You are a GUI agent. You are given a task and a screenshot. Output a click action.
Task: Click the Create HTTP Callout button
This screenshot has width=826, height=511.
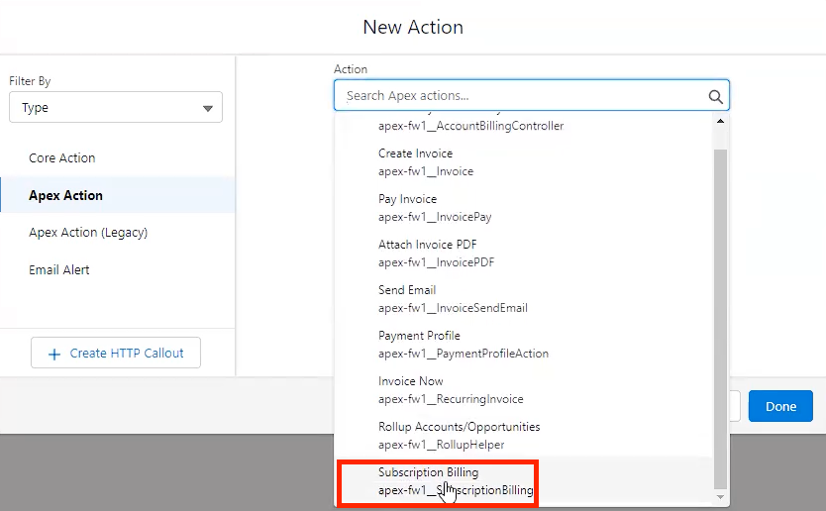click(116, 354)
